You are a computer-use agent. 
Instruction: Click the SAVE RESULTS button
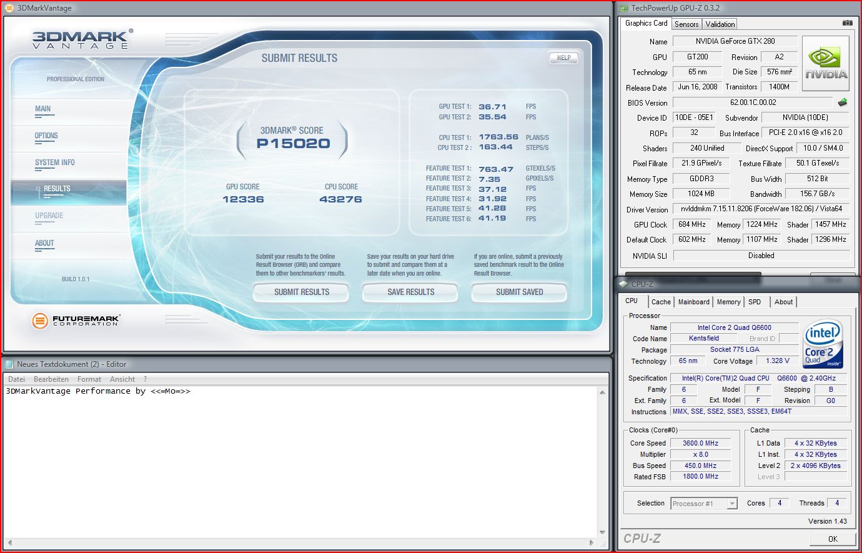pyautogui.click(x=411, y=292)
